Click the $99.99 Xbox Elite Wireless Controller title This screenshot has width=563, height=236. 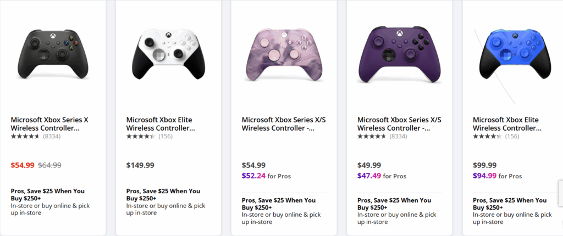click(506, 123)
